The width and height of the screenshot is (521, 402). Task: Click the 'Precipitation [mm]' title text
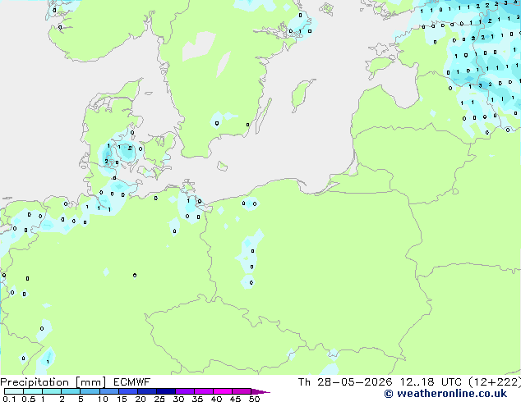click(53, 382)
